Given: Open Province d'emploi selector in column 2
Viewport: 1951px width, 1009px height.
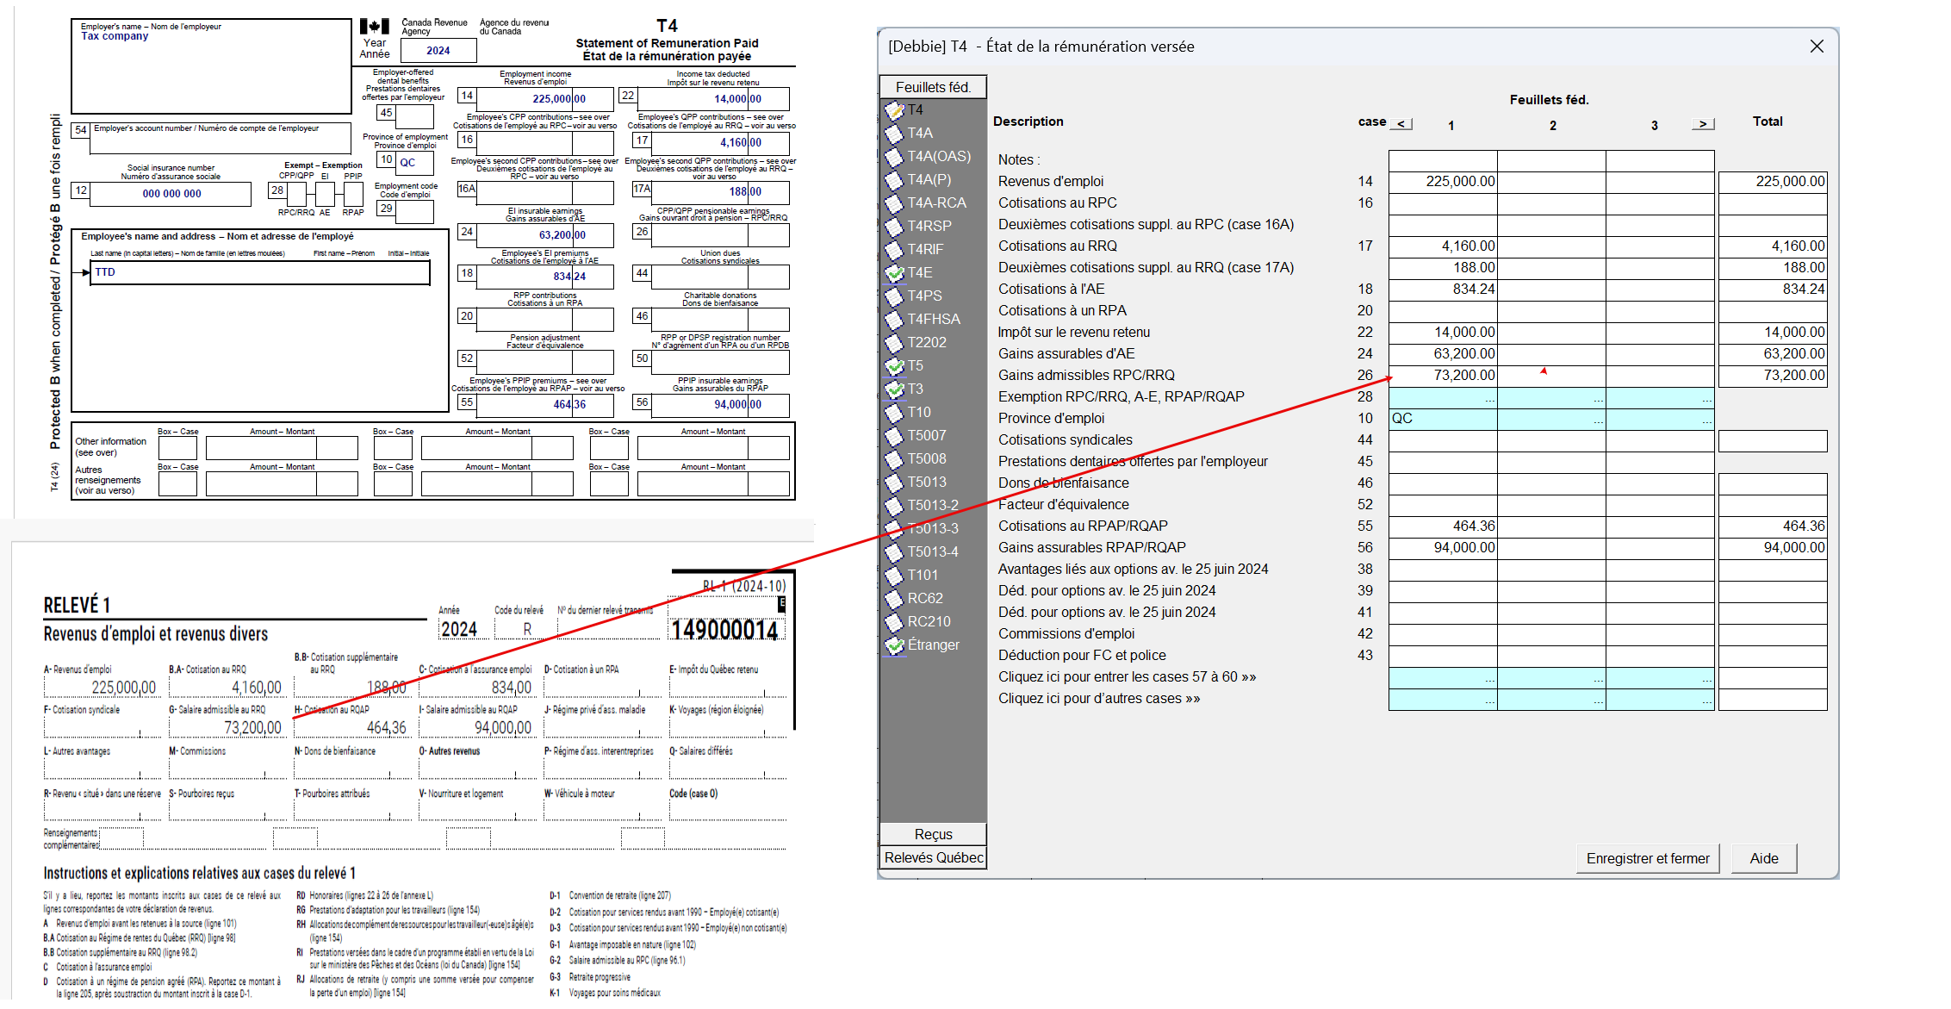Looking at the screenshot, I should point(1551,419).
